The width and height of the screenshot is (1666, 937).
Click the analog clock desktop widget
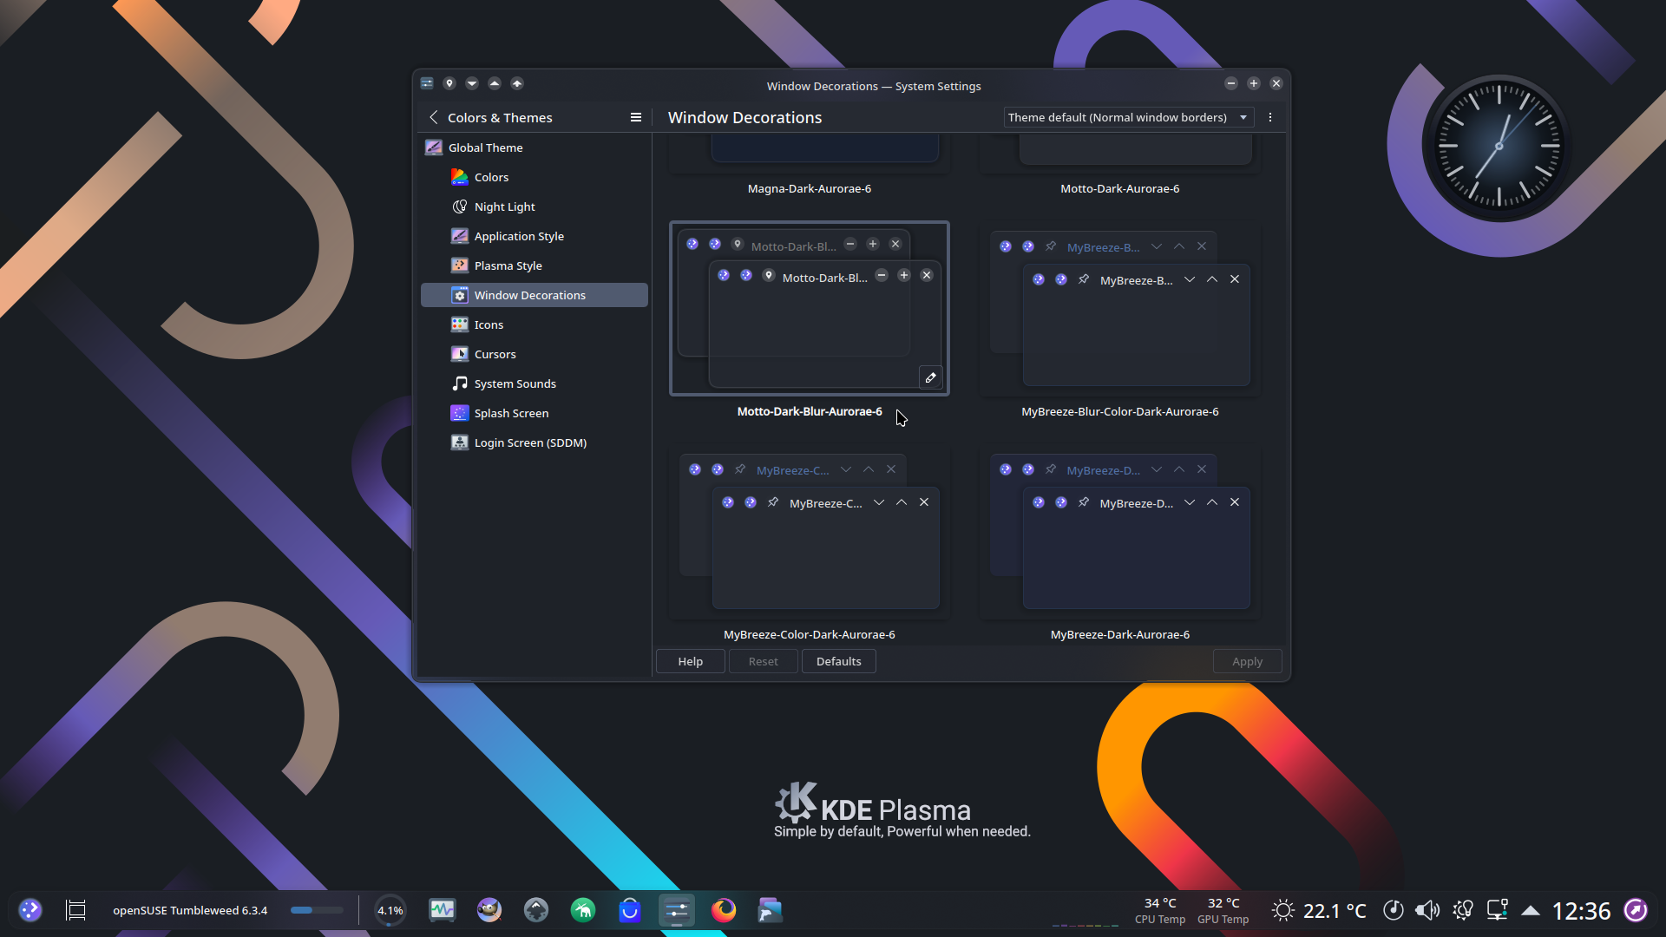(x=1499, y=145)
